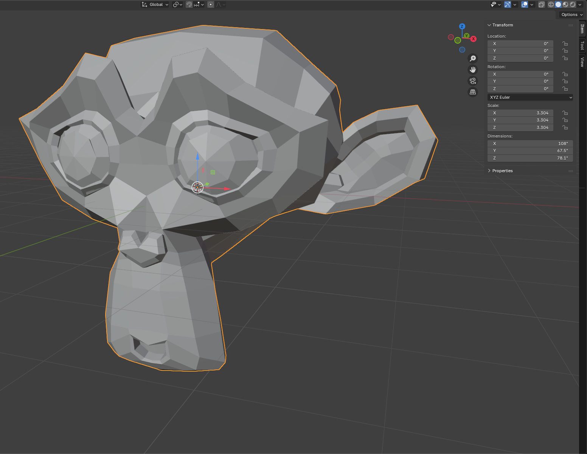Click the Properties panel drag-handle dots
The image size is (587, 454).
[x=571, y=171]
